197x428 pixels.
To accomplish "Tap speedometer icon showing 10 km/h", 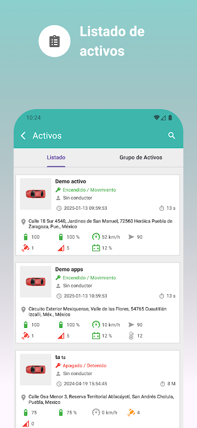I will (96, 325).
